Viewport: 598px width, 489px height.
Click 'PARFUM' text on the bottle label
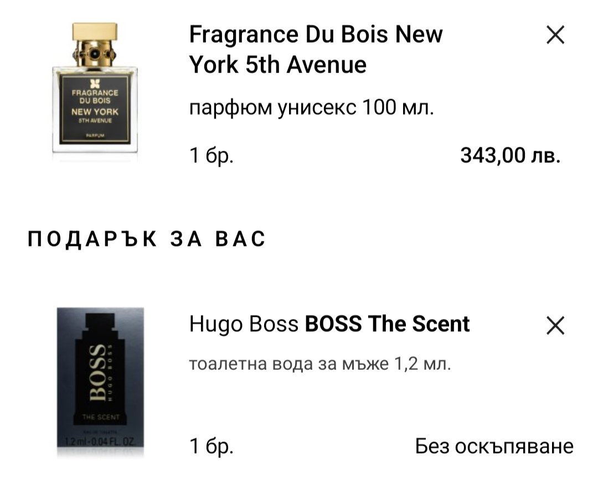tap(95, 136)
